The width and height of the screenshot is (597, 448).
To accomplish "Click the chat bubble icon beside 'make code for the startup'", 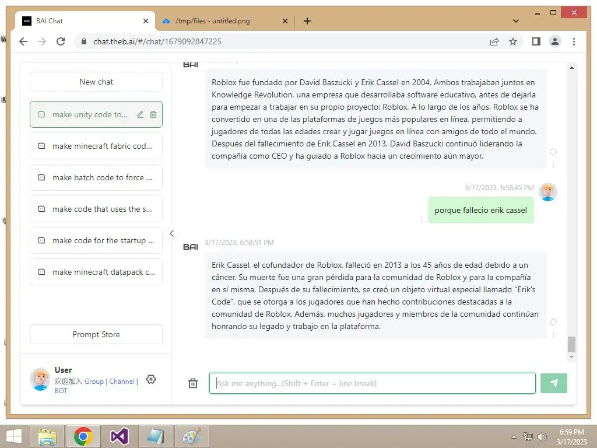I will click(x=41, y=241).
